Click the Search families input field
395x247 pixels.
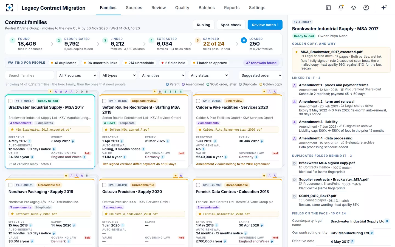coord(29,75)
